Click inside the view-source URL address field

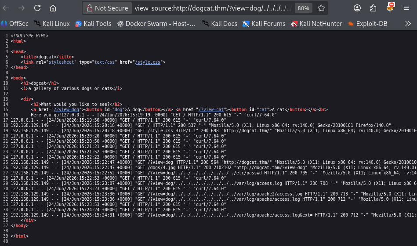[213, 8]
